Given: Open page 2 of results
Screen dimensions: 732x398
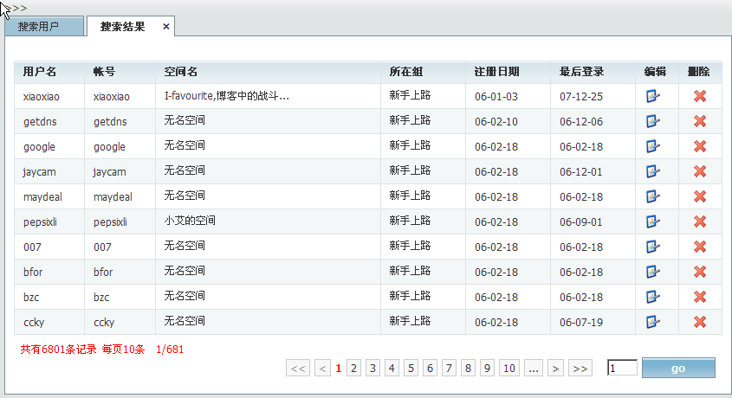Looking at the screenshot, I should (353, 369).
